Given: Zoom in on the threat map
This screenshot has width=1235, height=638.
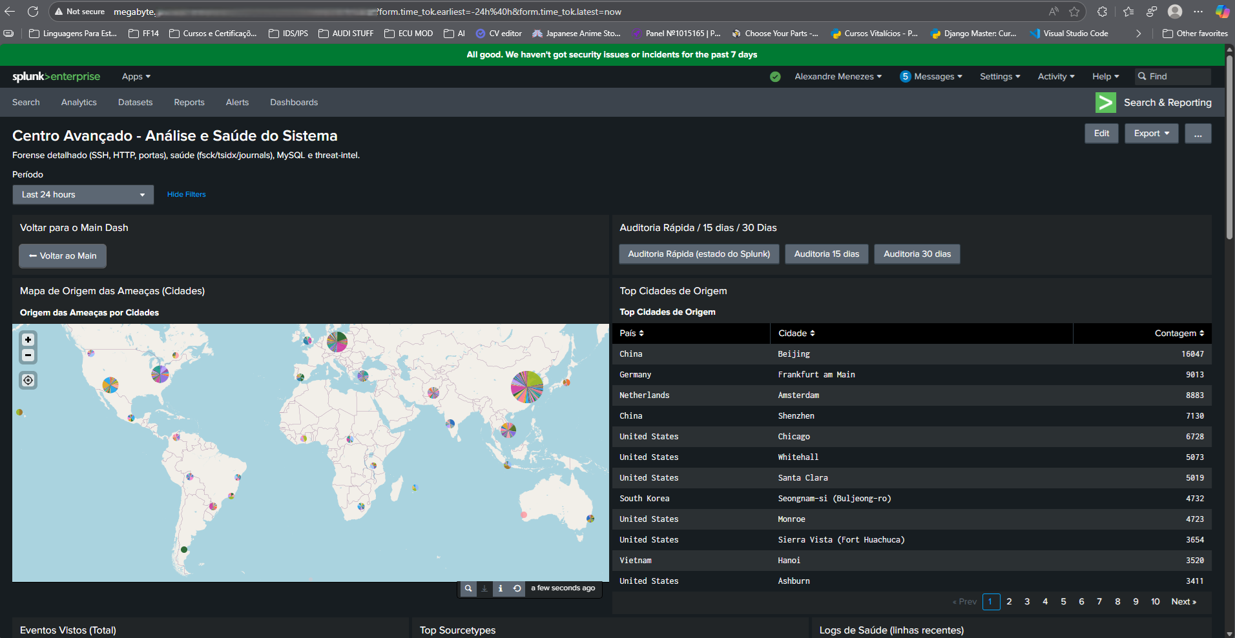Looking at the screenshot, I should [28, 339].
